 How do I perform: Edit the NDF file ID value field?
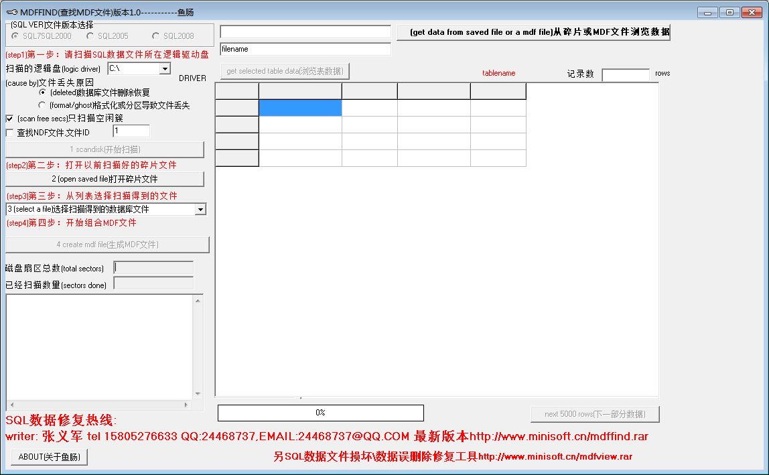click(x=131, y=131)
